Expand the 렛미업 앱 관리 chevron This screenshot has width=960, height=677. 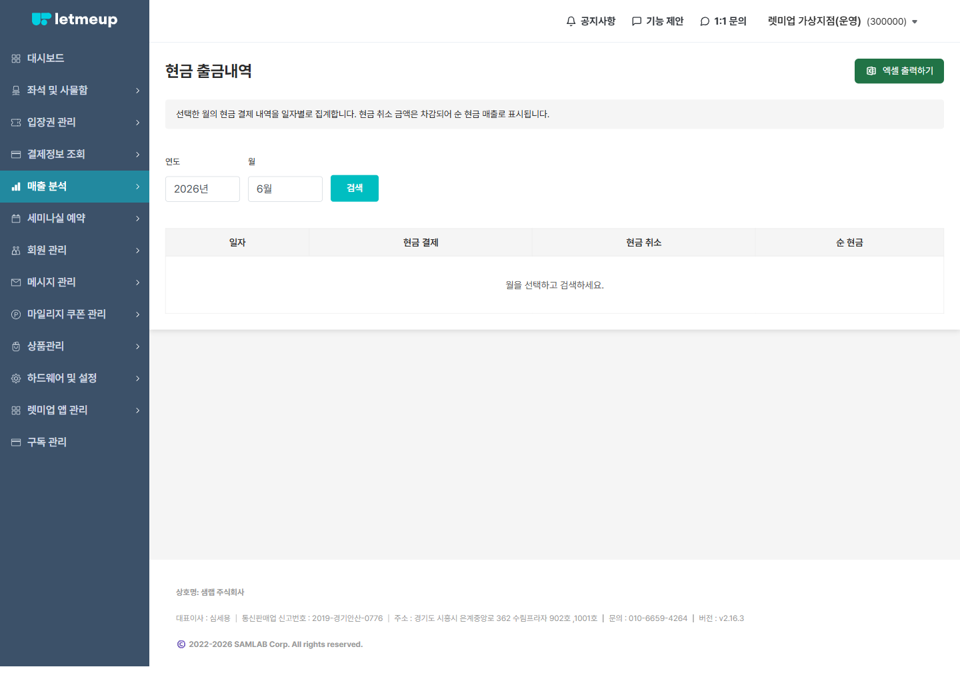(x=138, y=410)
